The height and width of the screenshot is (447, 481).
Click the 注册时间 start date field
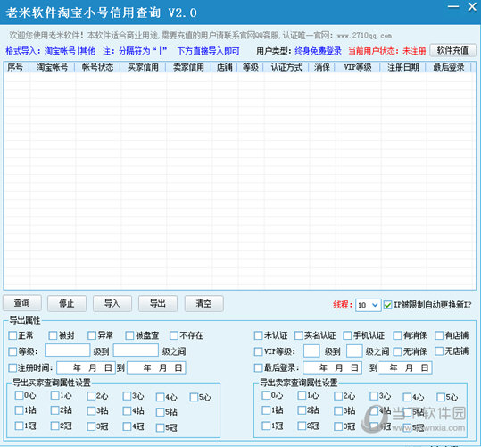[x=87, y=367]
